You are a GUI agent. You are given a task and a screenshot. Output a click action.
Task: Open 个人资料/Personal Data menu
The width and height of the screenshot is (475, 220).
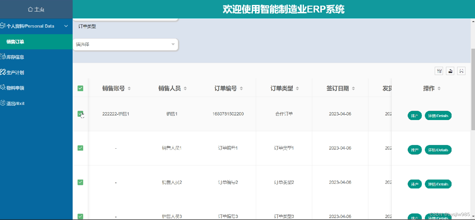pyautogui.click(x=36, y=26)
